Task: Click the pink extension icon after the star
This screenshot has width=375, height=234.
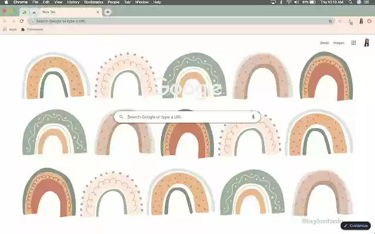Action: [x=340, y=21]
